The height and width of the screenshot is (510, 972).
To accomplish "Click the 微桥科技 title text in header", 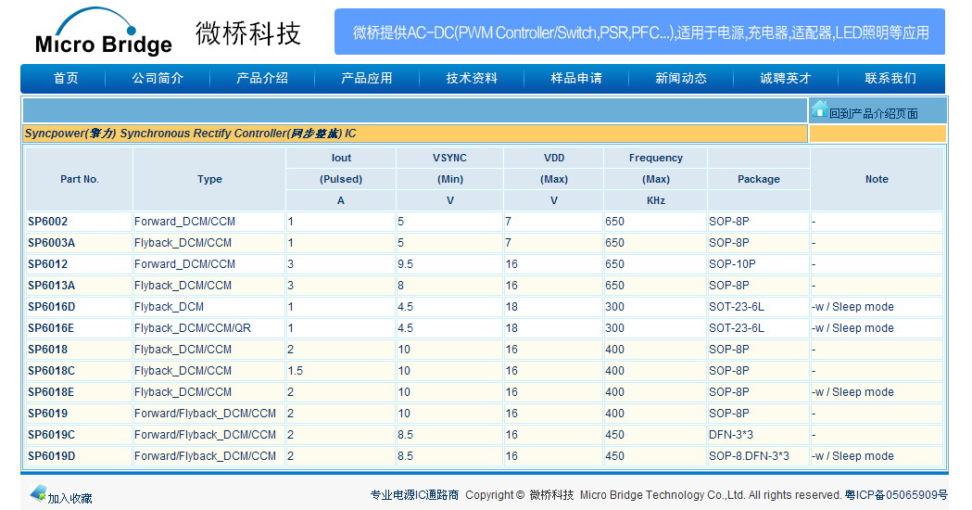I will (248, 32).
